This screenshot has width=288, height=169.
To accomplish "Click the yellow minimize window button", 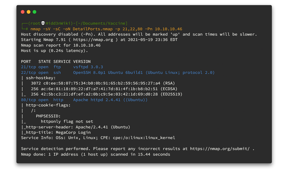I will coord(29,12).
